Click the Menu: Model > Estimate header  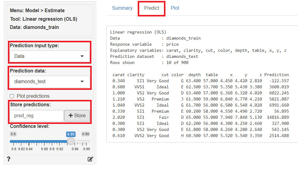[x=37, y=10]
